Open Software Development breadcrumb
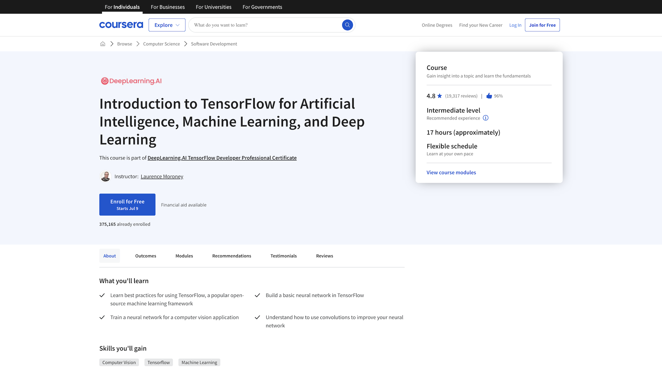Viewport: 662px width, 372px height. (x=214, y=44)
